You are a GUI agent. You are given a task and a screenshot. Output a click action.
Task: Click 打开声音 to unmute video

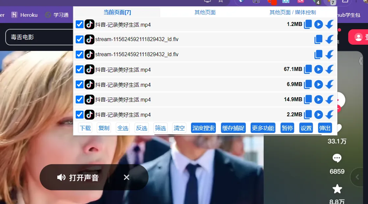pyautogui.click(x=78, y=178)
